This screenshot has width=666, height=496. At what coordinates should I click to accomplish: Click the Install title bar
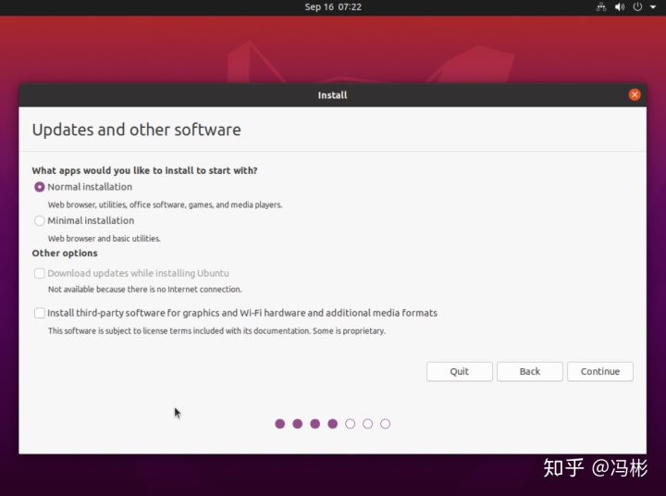[x=333, y=95]
